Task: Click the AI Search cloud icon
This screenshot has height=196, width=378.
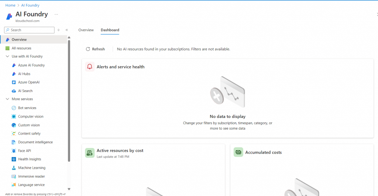Action: [14, 91]
